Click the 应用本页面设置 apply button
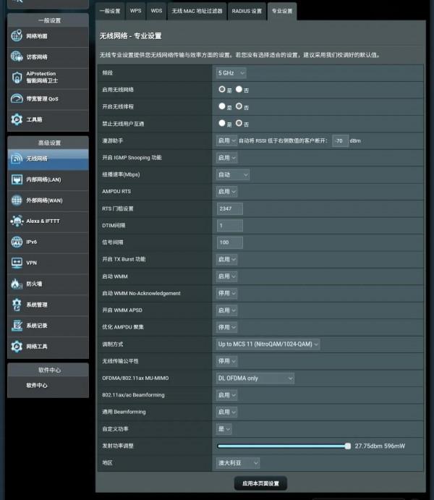Screen dimensions: 434x500 pyautogui.click(x=260, y=483)
